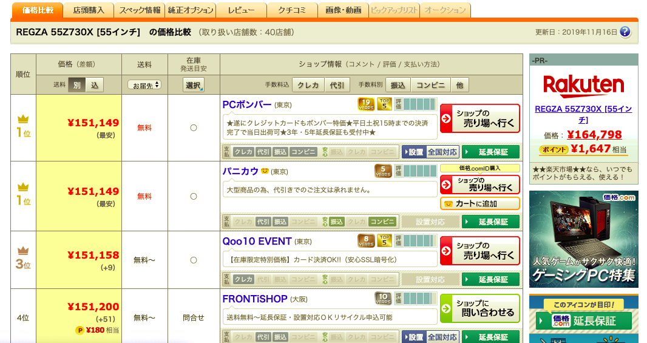The height and width of the screenshot is (343, 647).
Task: Open the ゲーミングPC特集 banner
Action: pos(583,239)
